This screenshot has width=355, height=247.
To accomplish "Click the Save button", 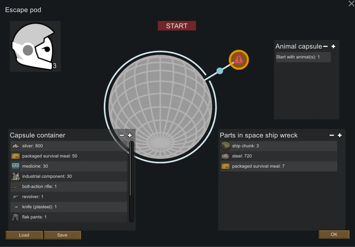I will pyautogui.click(x=62, y=235).
